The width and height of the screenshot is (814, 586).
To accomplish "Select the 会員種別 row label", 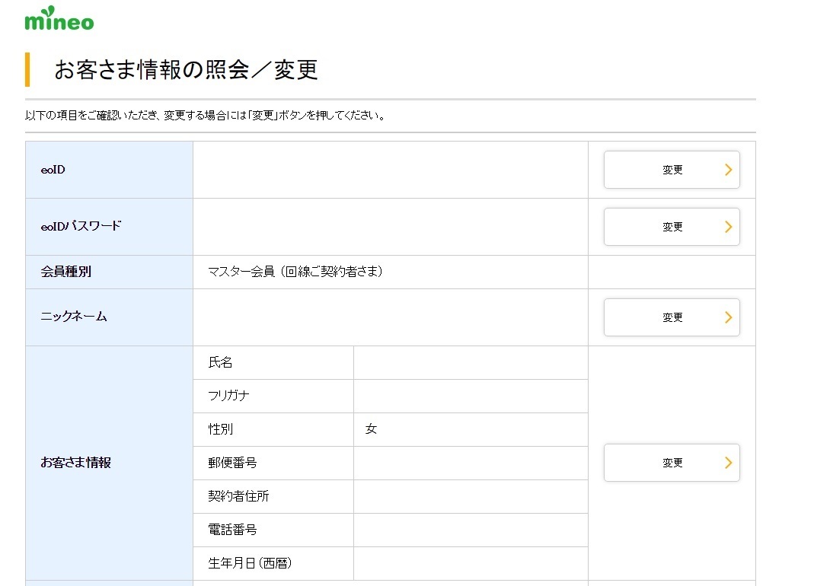I will (65, 272).
